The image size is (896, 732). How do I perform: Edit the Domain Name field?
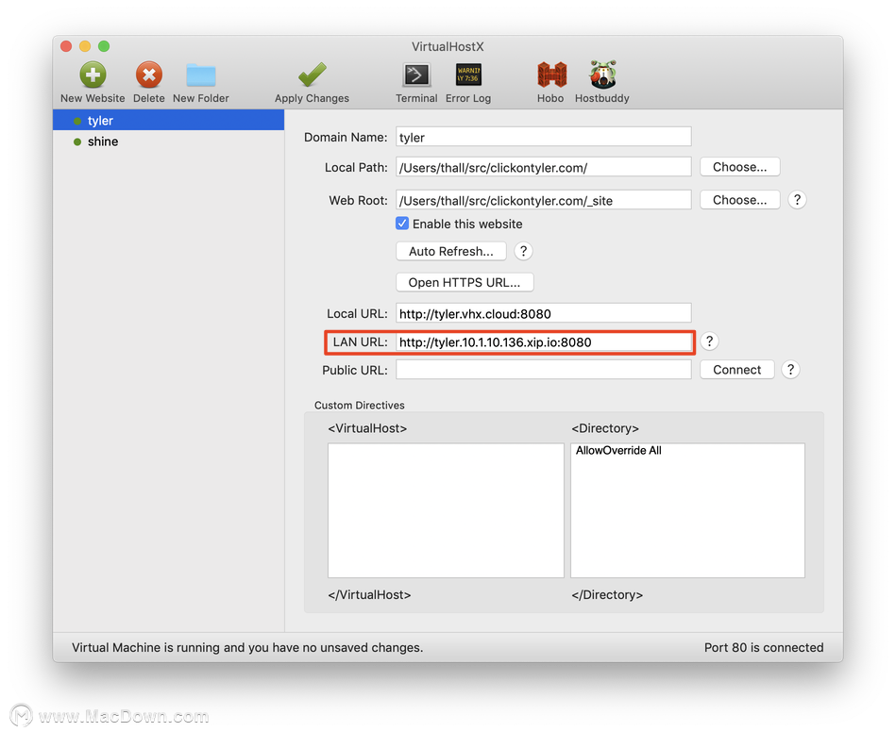pos(544,137)
